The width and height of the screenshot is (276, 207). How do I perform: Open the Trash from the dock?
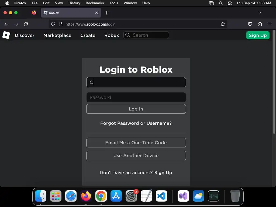tap(235, 196)
